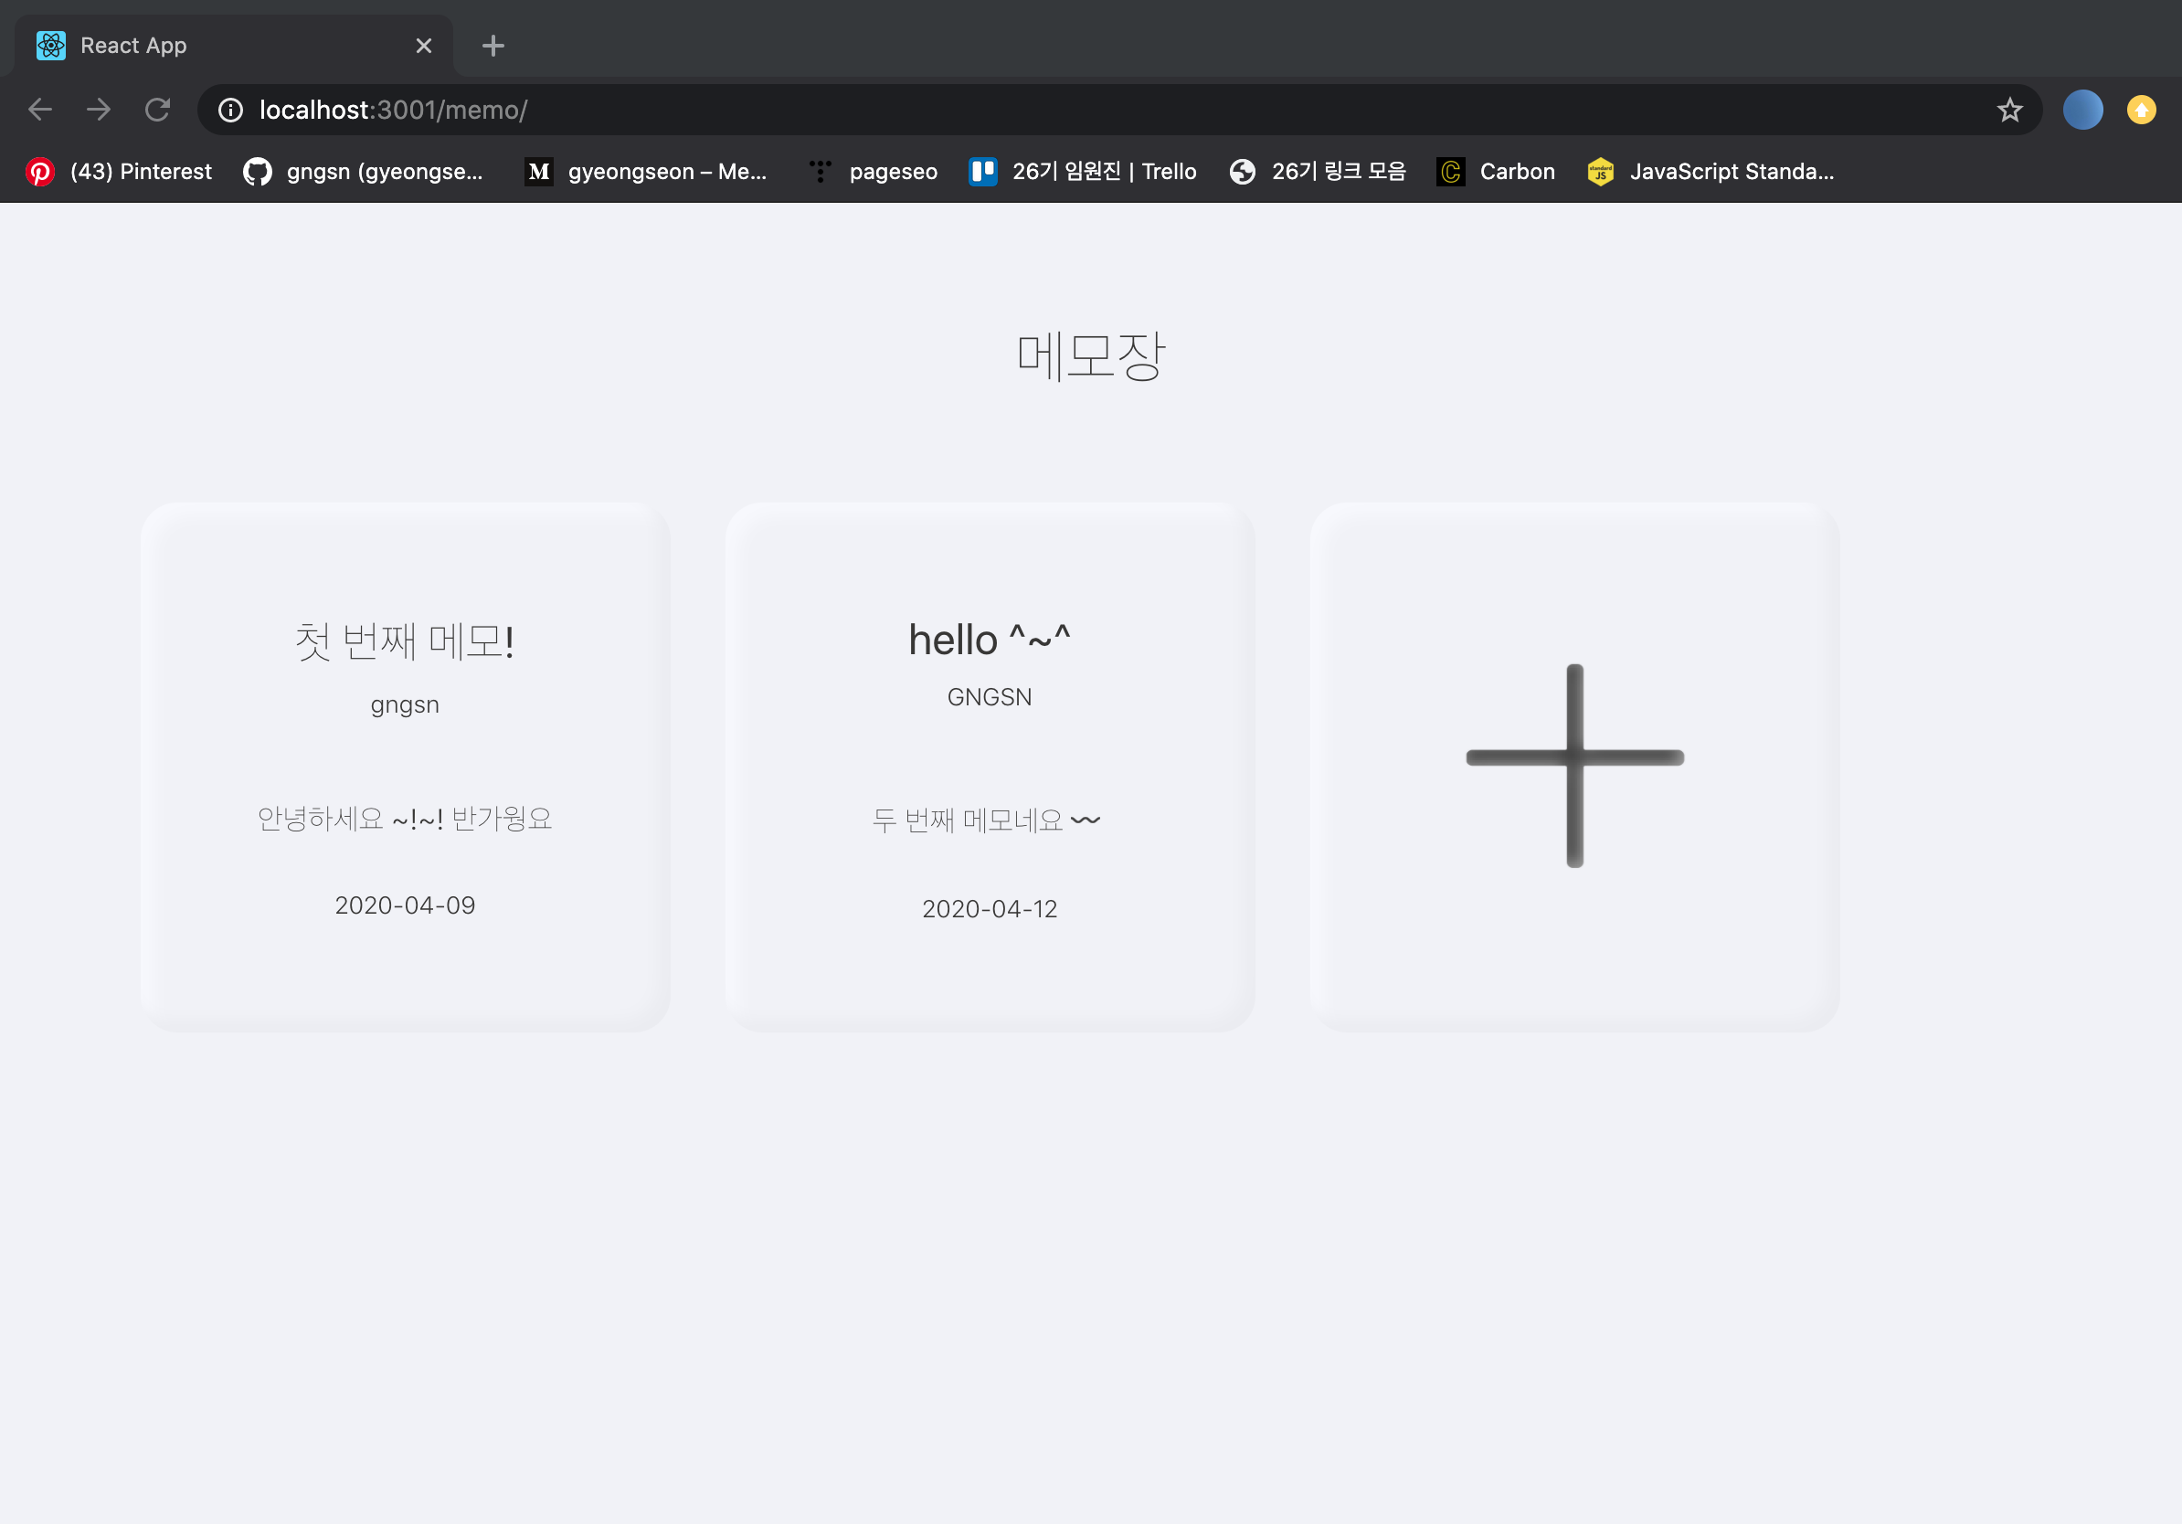
Task: Click the browser back arrow
Action: (40, 111)
